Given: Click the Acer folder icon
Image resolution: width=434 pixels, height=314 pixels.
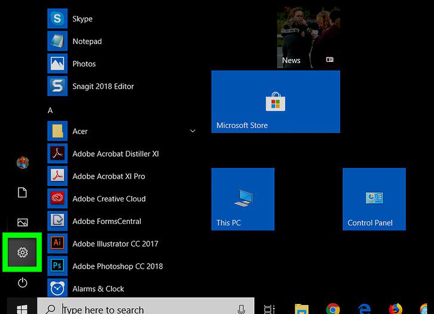Looking at the screenshot, I should [57, 131].
